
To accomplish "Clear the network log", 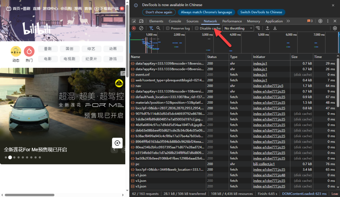I will click(141, 28).
